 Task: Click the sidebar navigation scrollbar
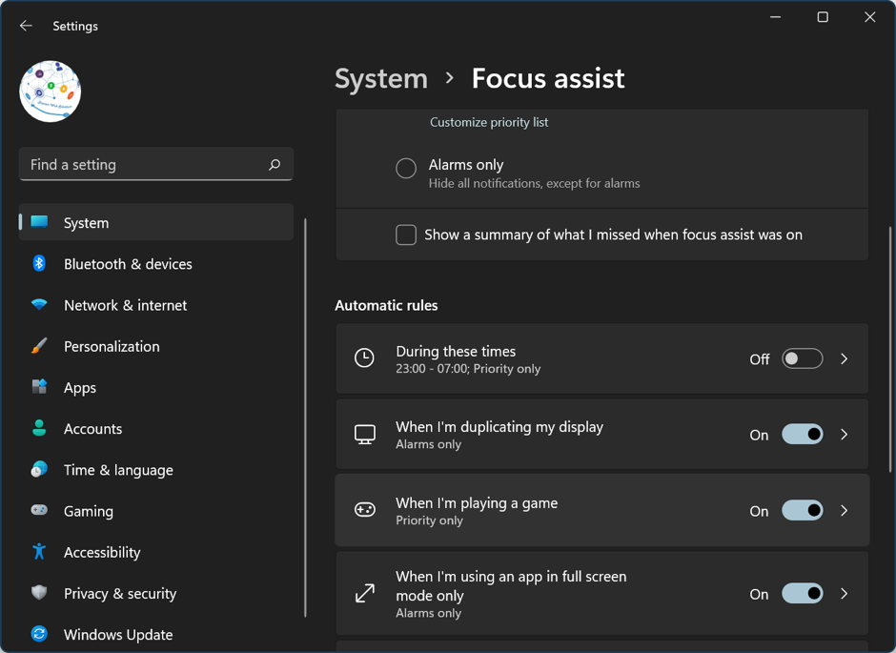(306, 417)
